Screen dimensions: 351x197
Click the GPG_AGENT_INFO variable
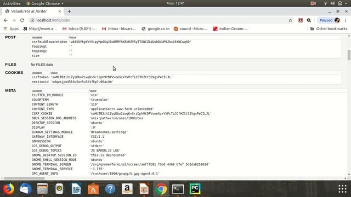click(x=45, y=173)
